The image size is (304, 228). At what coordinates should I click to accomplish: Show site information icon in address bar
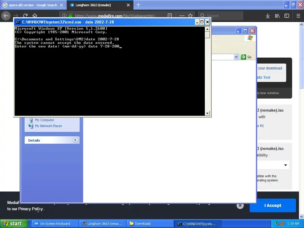pyautogui.click(x=64, y=16)
